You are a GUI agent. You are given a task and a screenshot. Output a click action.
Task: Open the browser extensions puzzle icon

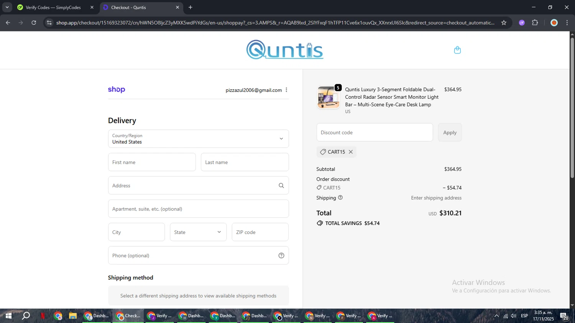[x=535, y=23]
